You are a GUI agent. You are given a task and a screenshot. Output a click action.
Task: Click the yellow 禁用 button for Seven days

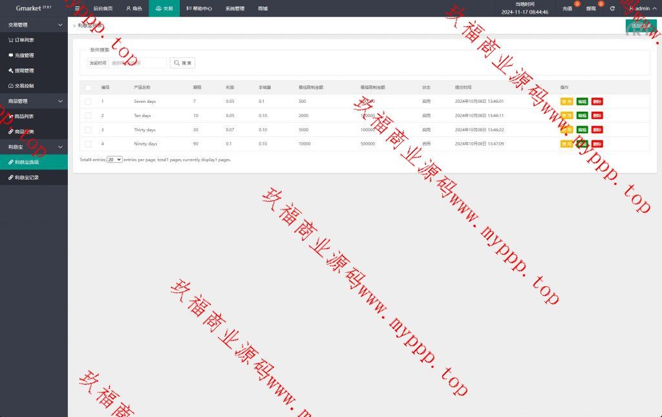(566, 102)
